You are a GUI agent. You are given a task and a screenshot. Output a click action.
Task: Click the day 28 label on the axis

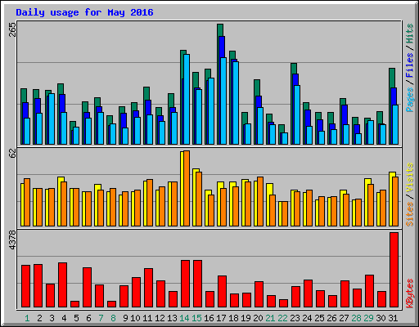pos(356,318)
